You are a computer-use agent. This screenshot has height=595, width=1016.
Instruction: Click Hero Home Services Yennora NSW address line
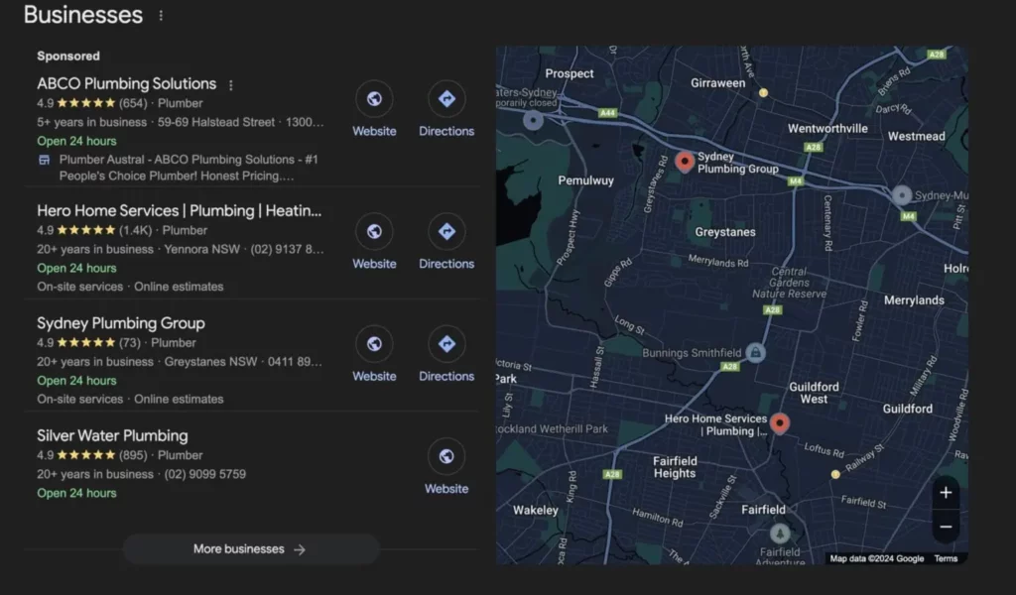[x=181, y=249]
